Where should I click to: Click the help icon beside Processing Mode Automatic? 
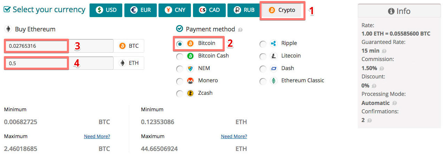394,103
